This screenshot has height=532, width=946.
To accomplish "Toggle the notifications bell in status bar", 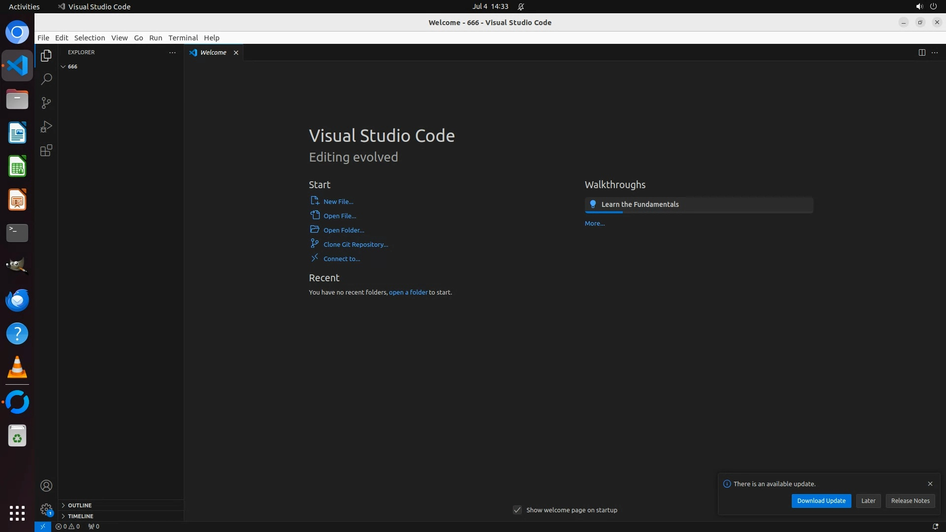I will (x=935, y=526).
